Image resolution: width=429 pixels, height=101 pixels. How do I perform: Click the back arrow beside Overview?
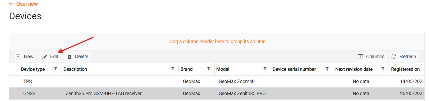click(x=11, y=3)
